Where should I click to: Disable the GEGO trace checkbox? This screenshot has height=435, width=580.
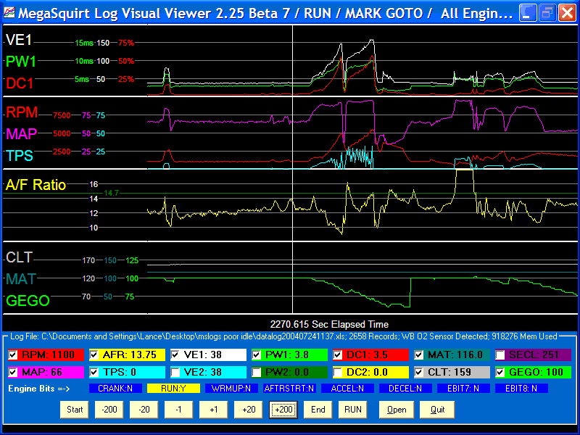point(501,372)
